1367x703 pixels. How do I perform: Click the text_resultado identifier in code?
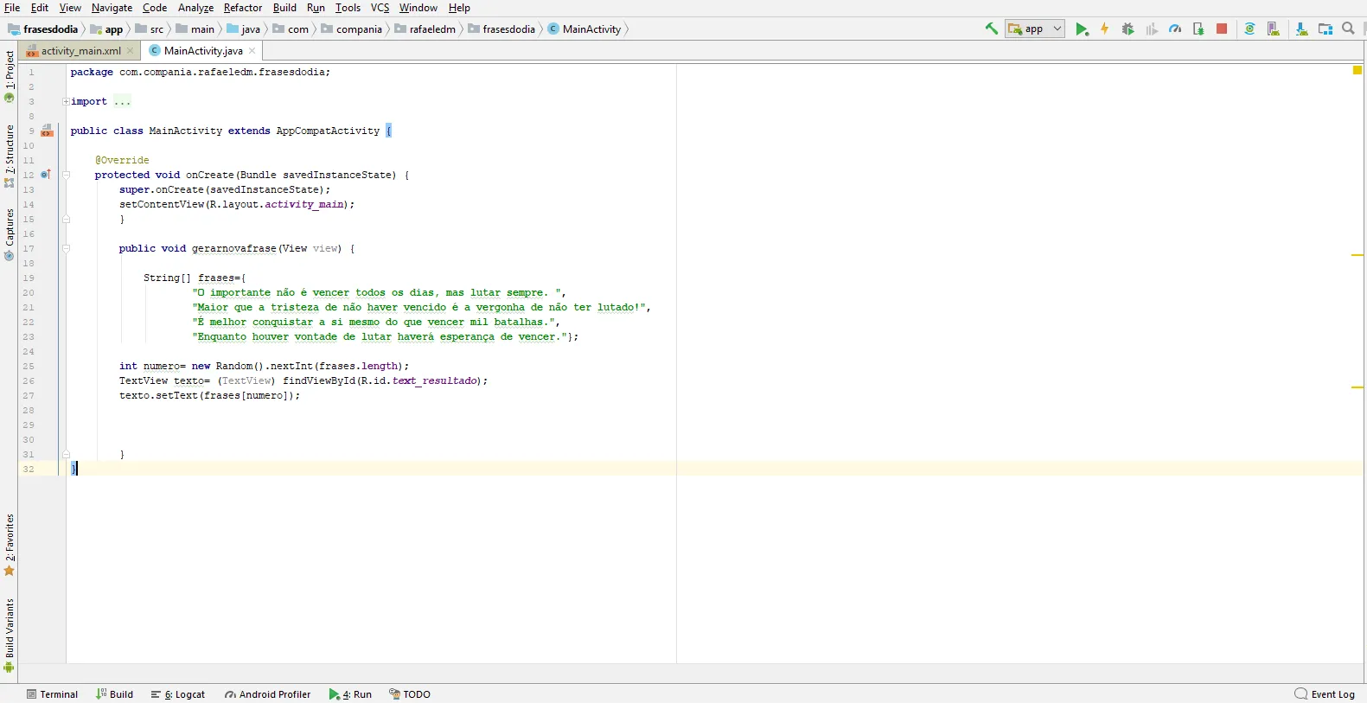[x=435, y=381]
